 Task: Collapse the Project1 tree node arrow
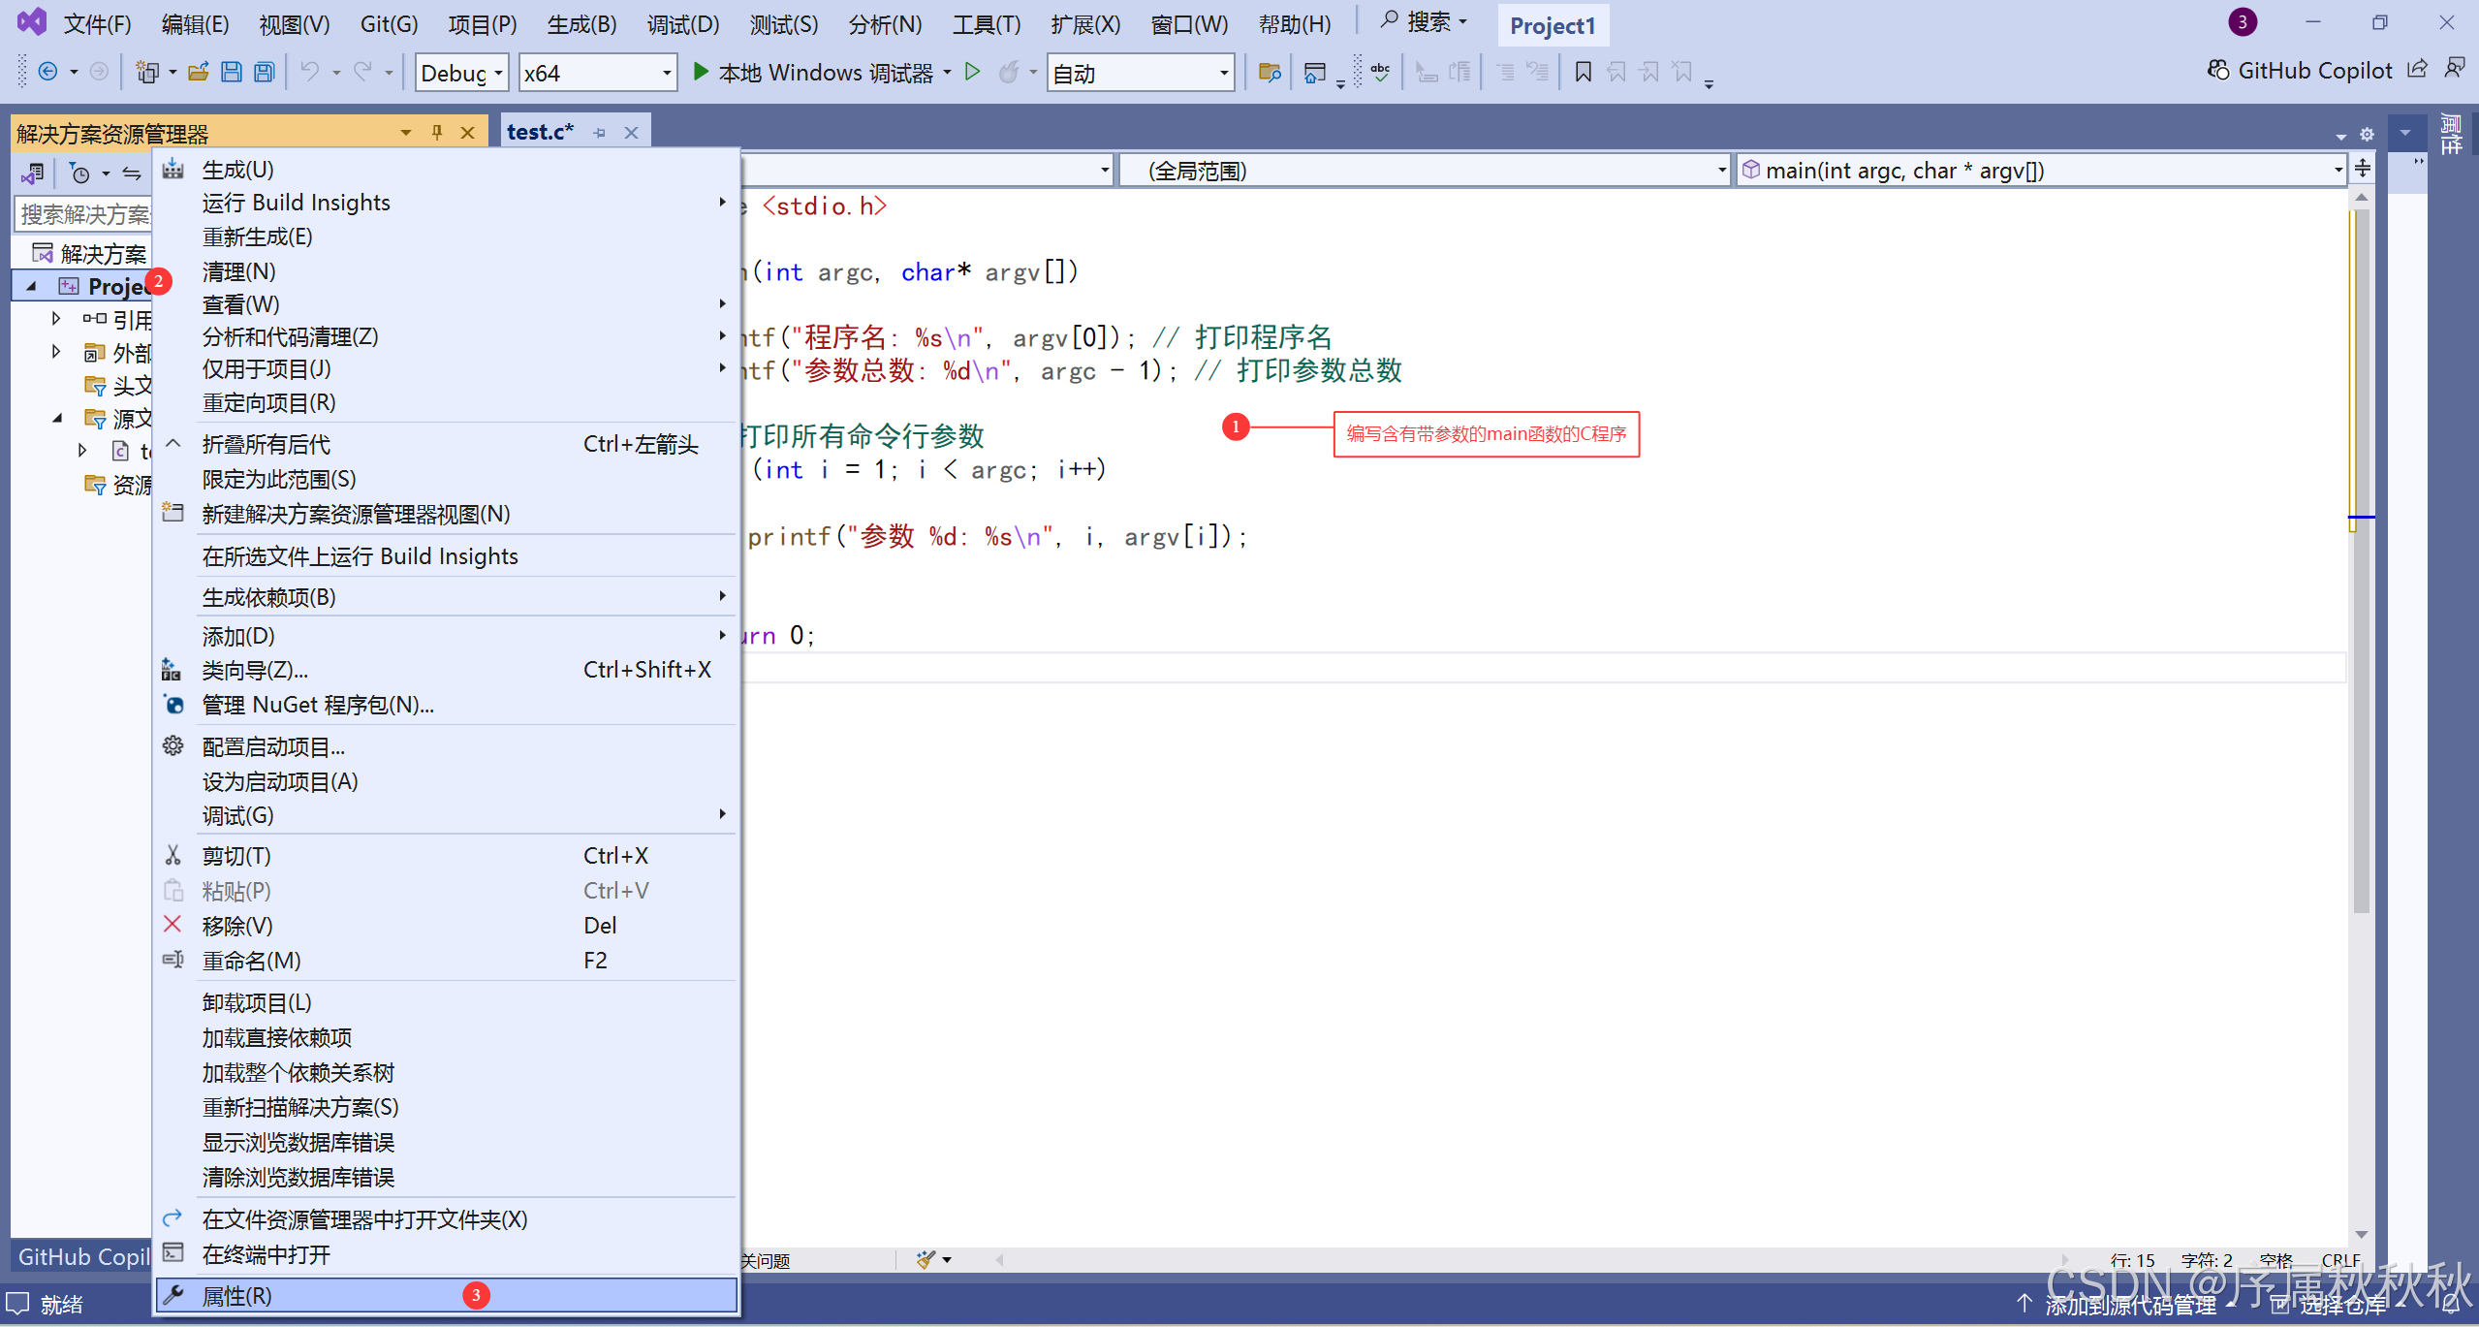pyautogui.click(x=32, y=287)
